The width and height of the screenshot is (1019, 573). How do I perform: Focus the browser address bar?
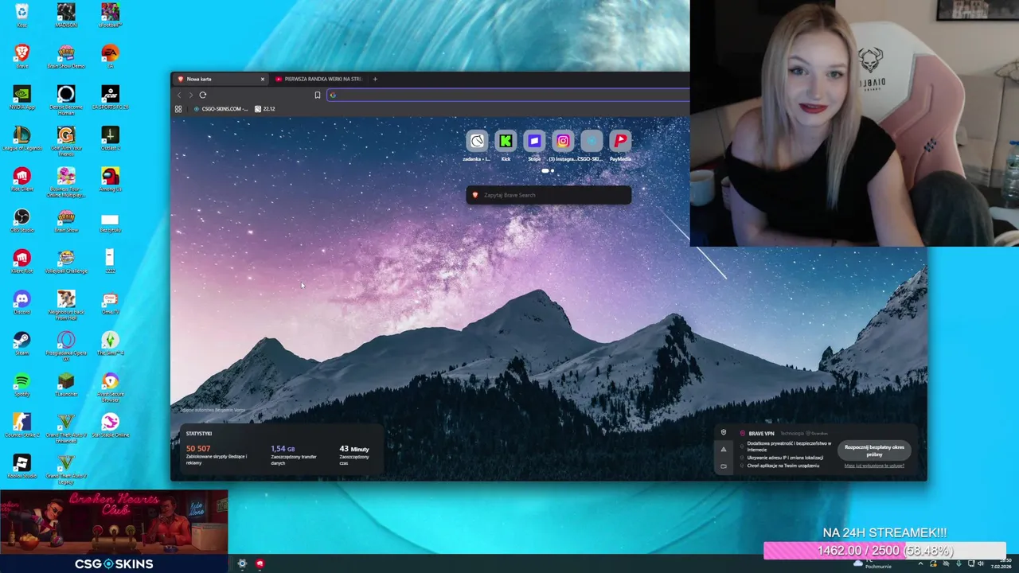point(508,95)
